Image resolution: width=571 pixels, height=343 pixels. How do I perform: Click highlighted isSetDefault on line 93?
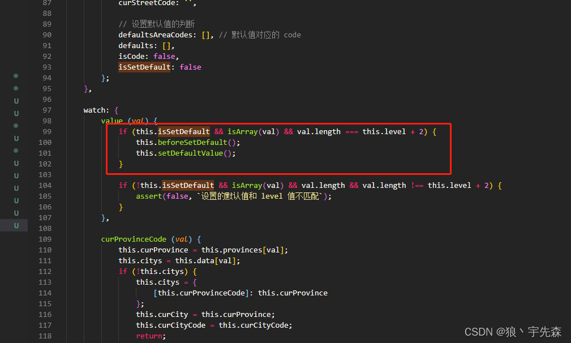click(144, 67)
